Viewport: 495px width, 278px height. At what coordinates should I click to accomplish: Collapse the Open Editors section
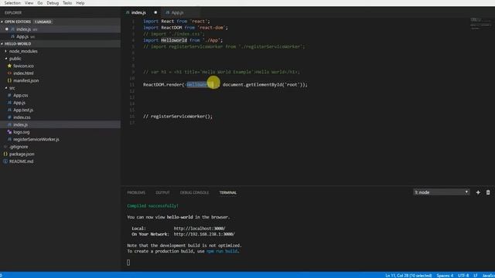(x=18, y=22)
